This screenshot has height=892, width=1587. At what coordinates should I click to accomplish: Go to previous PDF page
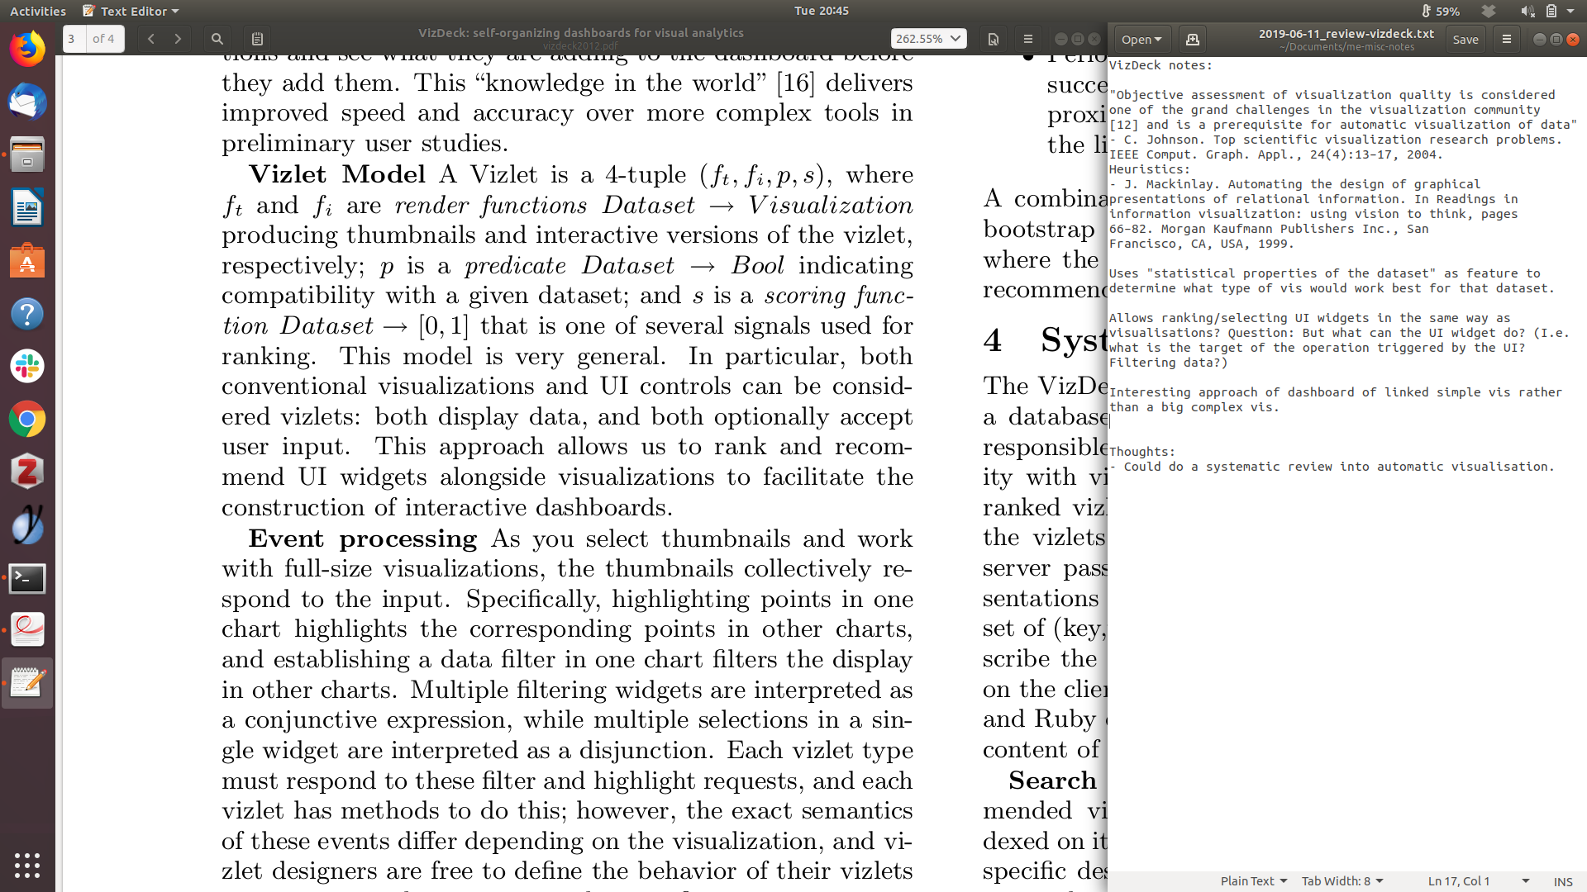tap(150, 39)
